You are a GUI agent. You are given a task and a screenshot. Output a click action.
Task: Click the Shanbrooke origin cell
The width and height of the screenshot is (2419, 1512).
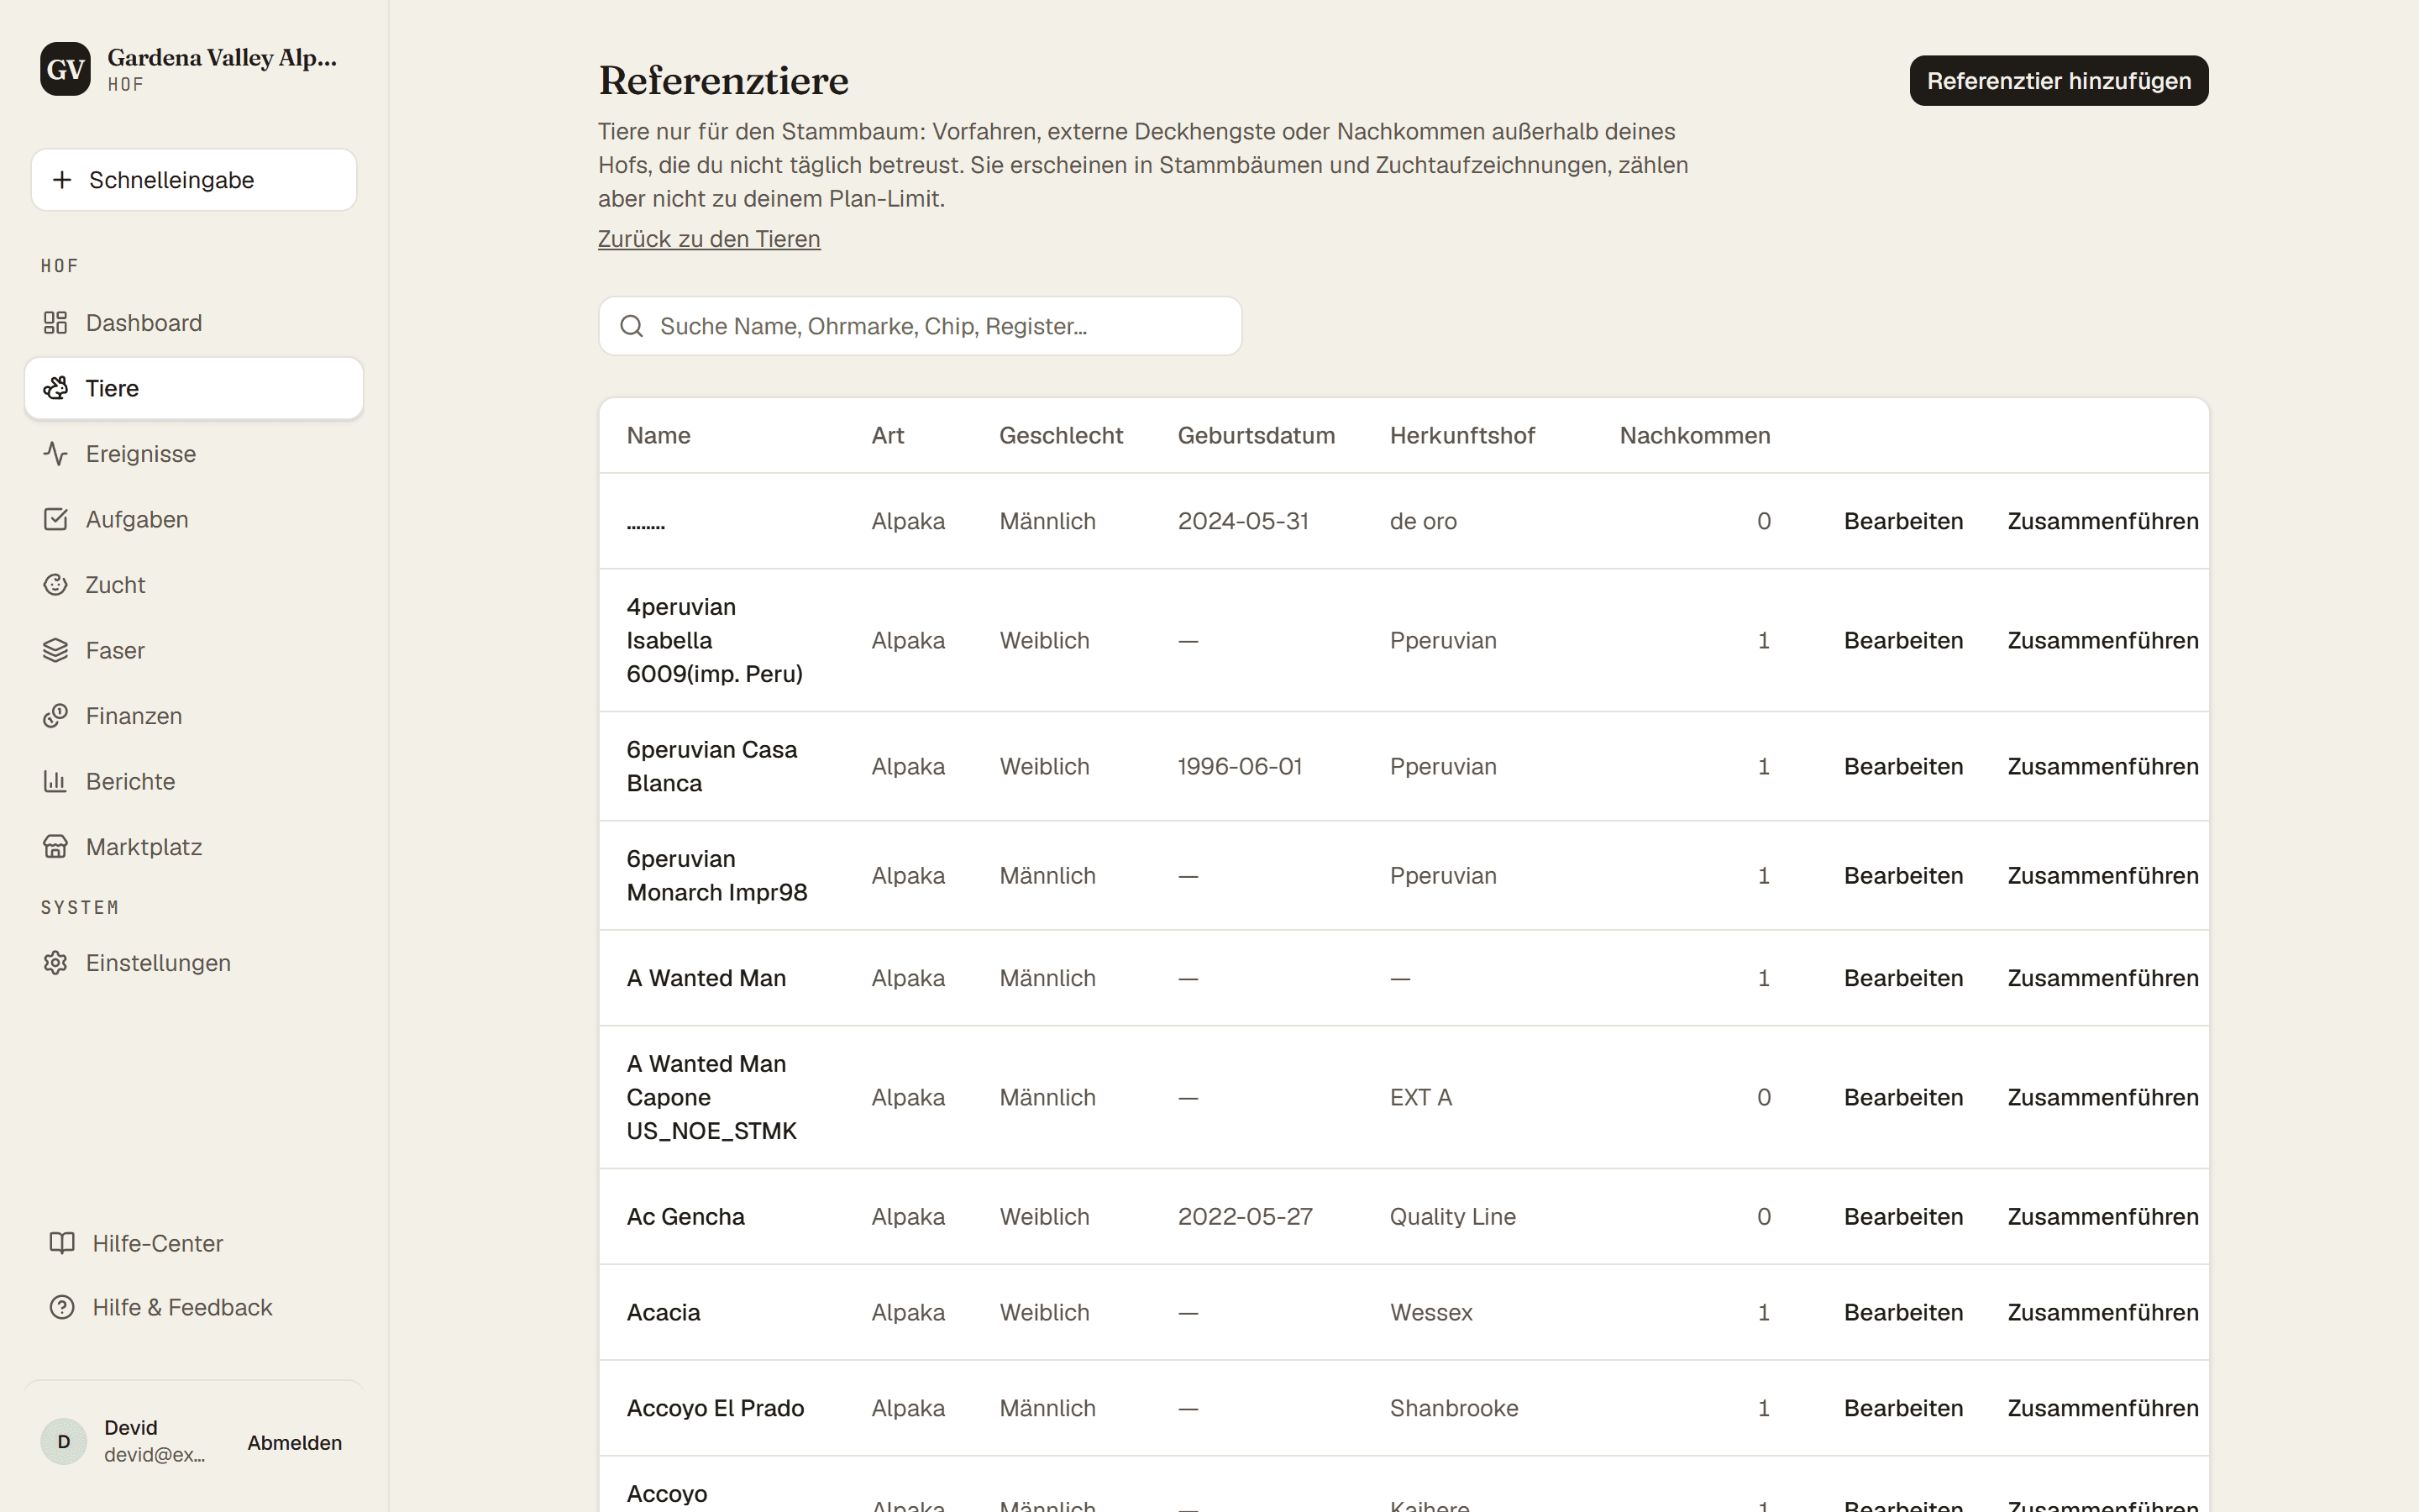click(x=1455, y=1408)
